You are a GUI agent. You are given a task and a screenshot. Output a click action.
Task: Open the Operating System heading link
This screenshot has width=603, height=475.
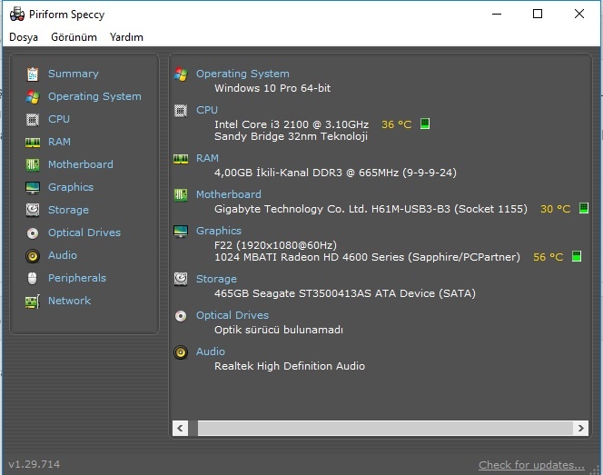pos(242,74)
